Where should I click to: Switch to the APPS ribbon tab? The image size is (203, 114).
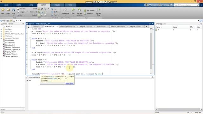[x=31, y=5]
